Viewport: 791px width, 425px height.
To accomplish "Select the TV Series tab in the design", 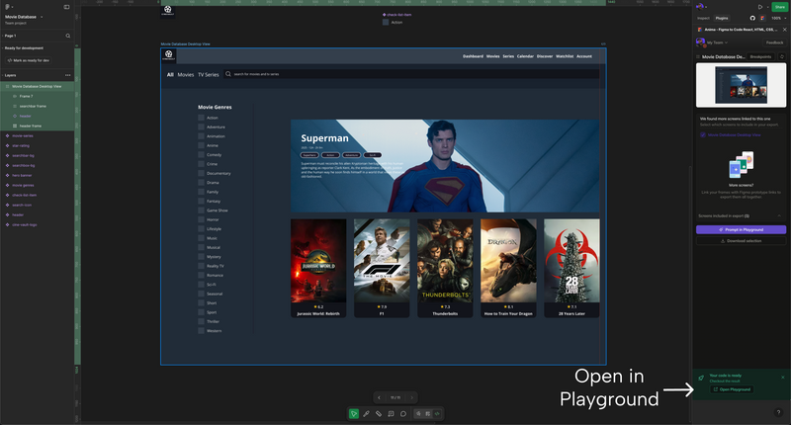I will (209, 74).
